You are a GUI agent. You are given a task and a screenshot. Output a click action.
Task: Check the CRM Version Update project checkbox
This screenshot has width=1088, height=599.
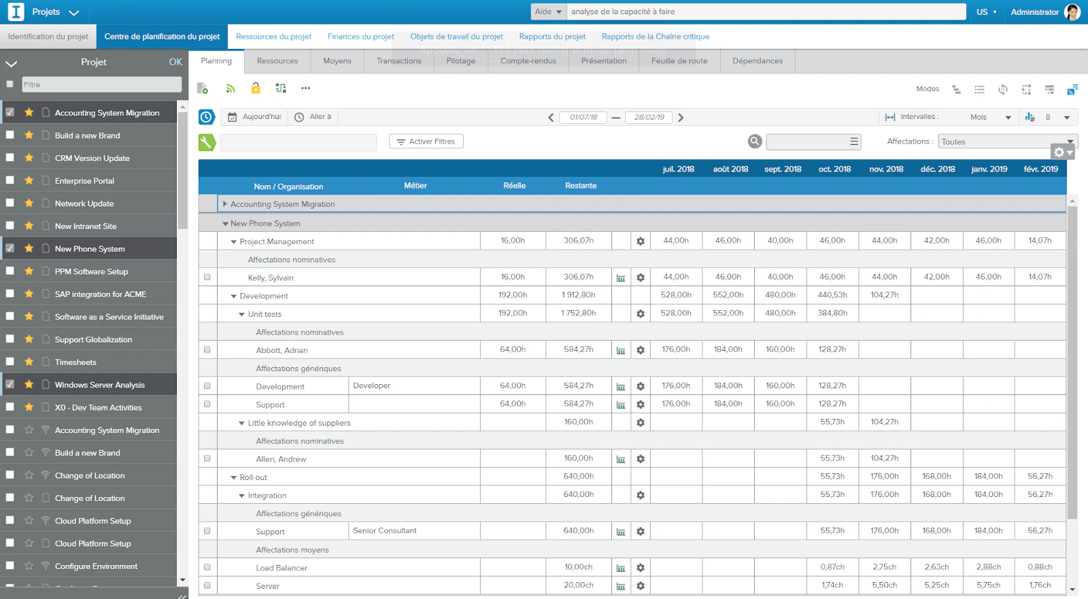10,158
